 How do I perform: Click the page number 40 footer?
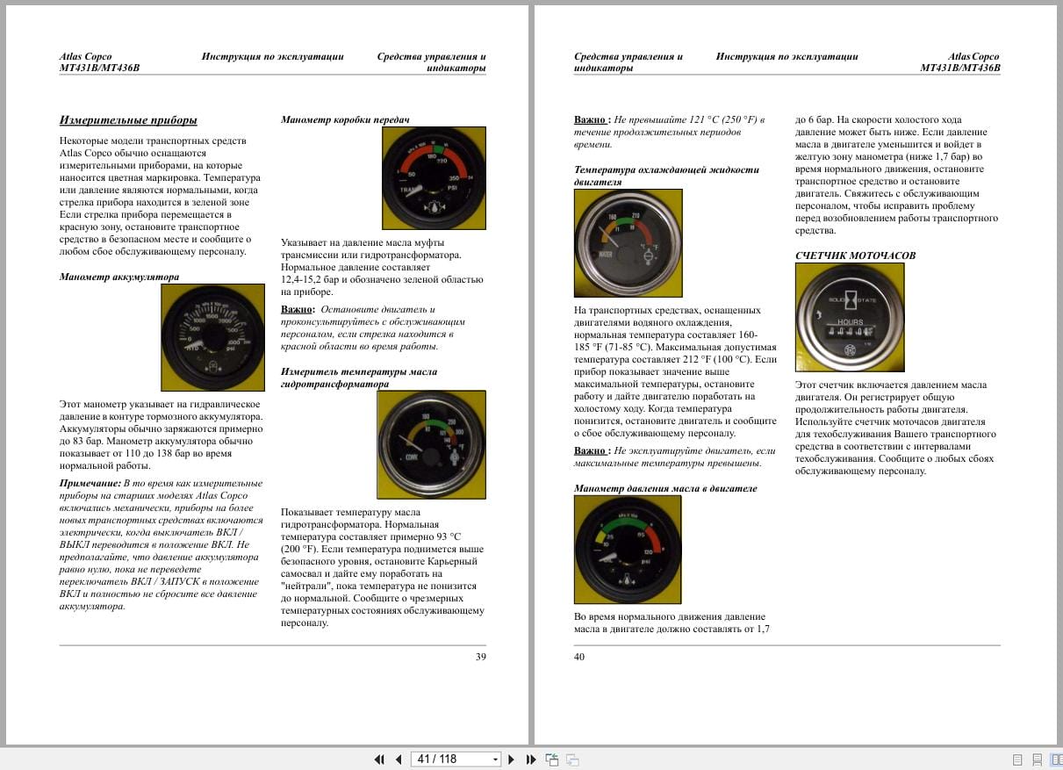coord(579,657)
